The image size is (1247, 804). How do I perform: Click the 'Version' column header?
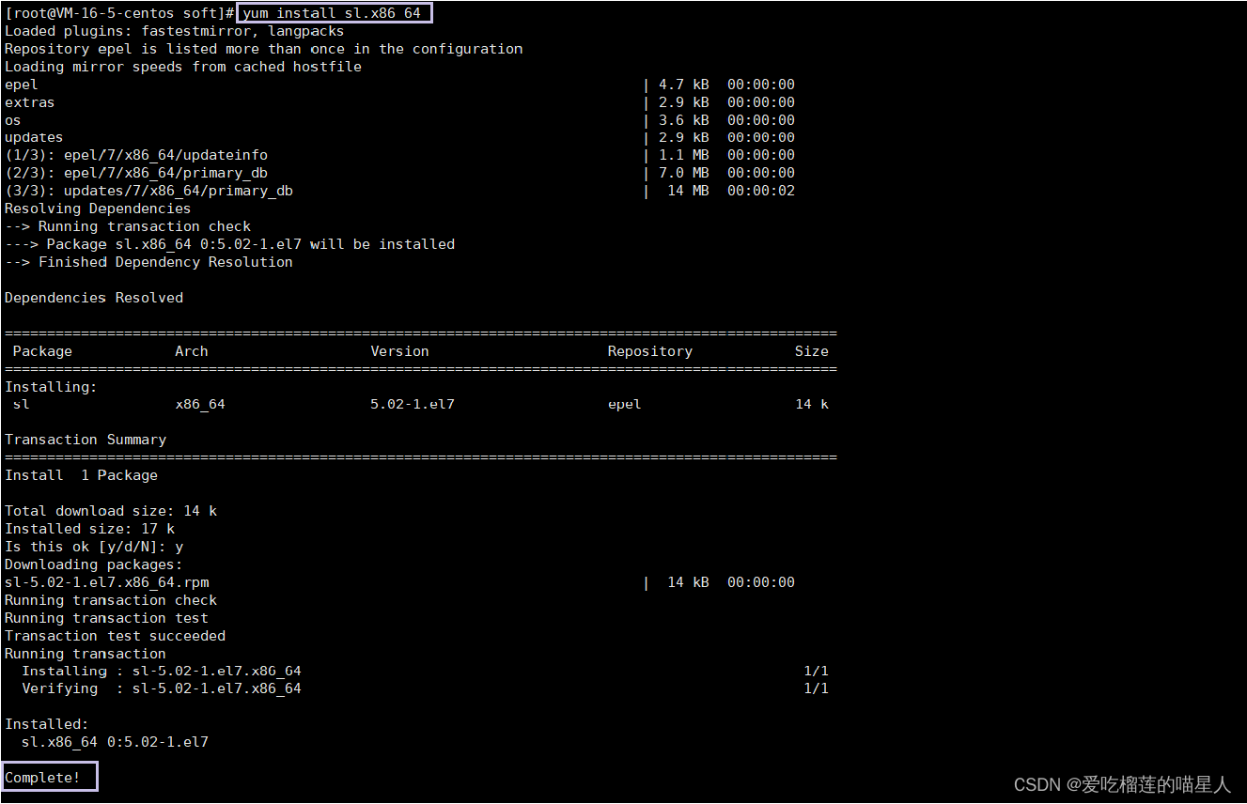[x=399, y=351]
